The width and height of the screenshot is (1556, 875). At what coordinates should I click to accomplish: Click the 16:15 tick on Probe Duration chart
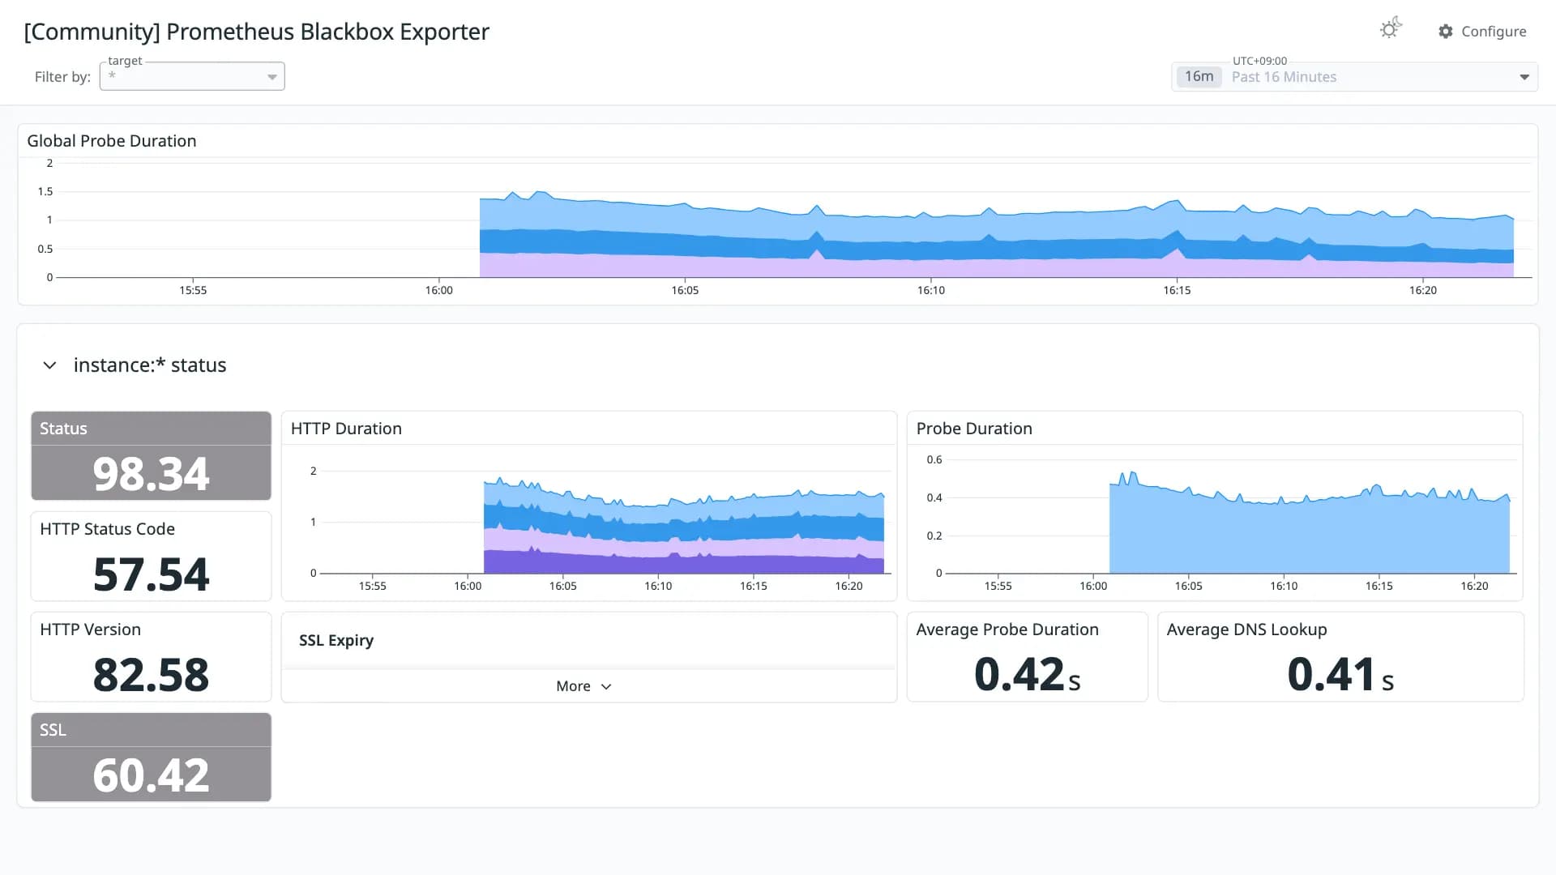1379,586
